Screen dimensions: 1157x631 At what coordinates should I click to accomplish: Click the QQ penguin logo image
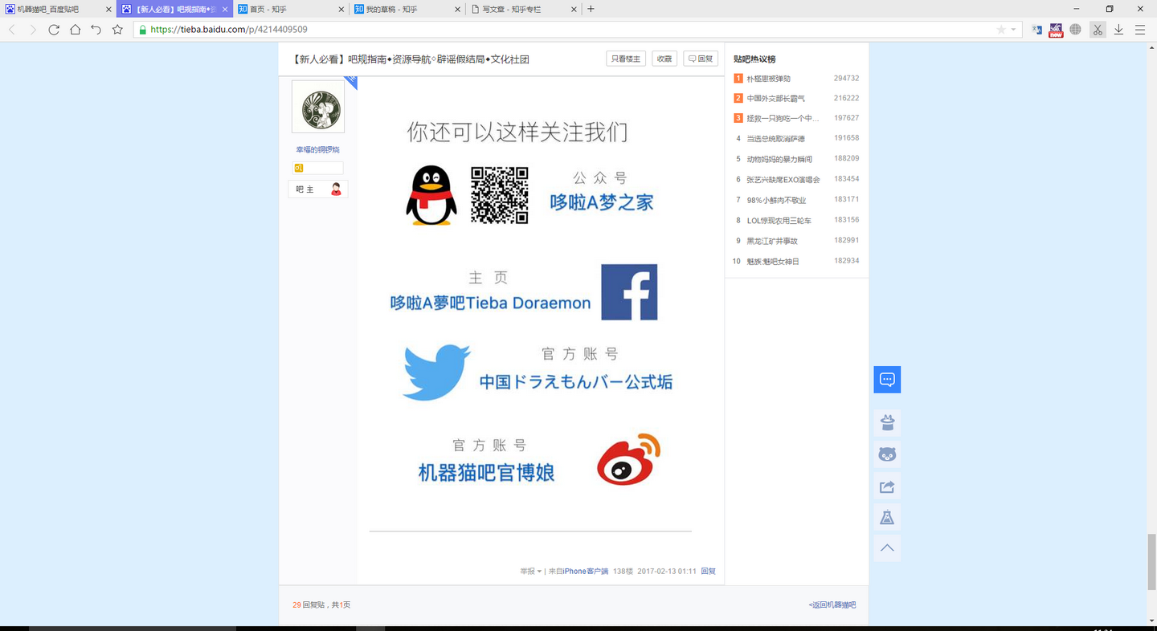[x=431, y=195]
